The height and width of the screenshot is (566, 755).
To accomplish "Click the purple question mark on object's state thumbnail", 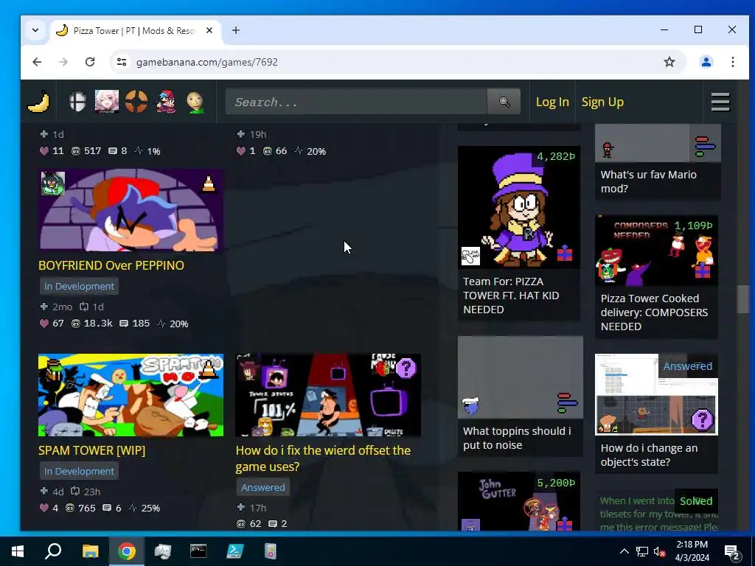I will [x=702, y=419].
